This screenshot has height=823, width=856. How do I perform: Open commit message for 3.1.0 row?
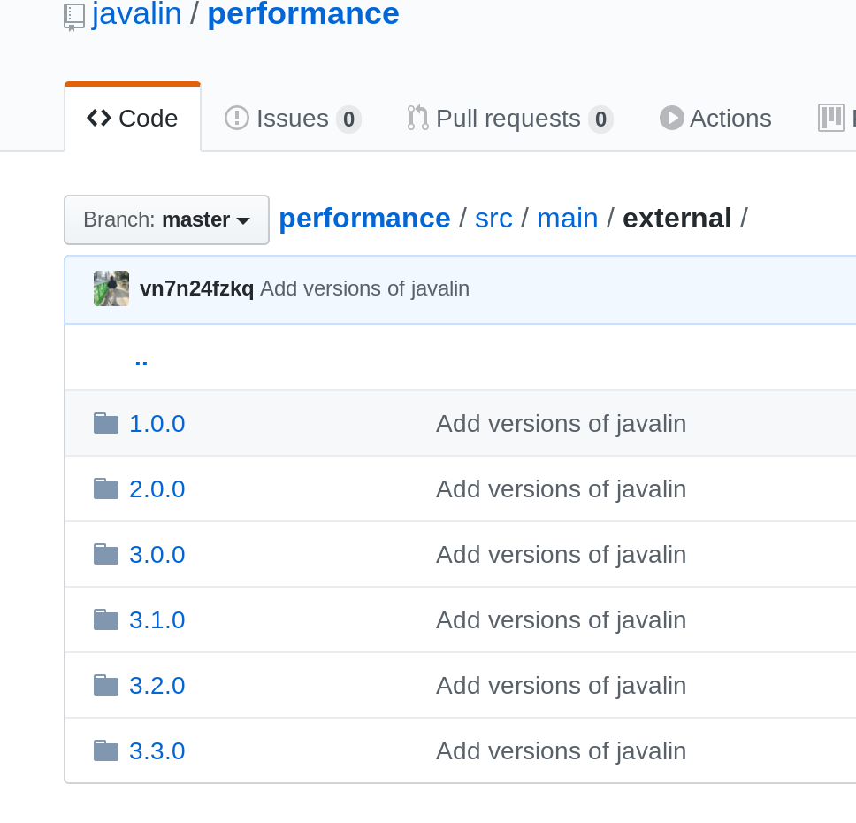click(x=562, y=621)
